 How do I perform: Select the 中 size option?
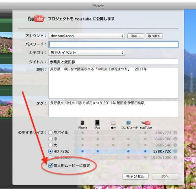50,139
